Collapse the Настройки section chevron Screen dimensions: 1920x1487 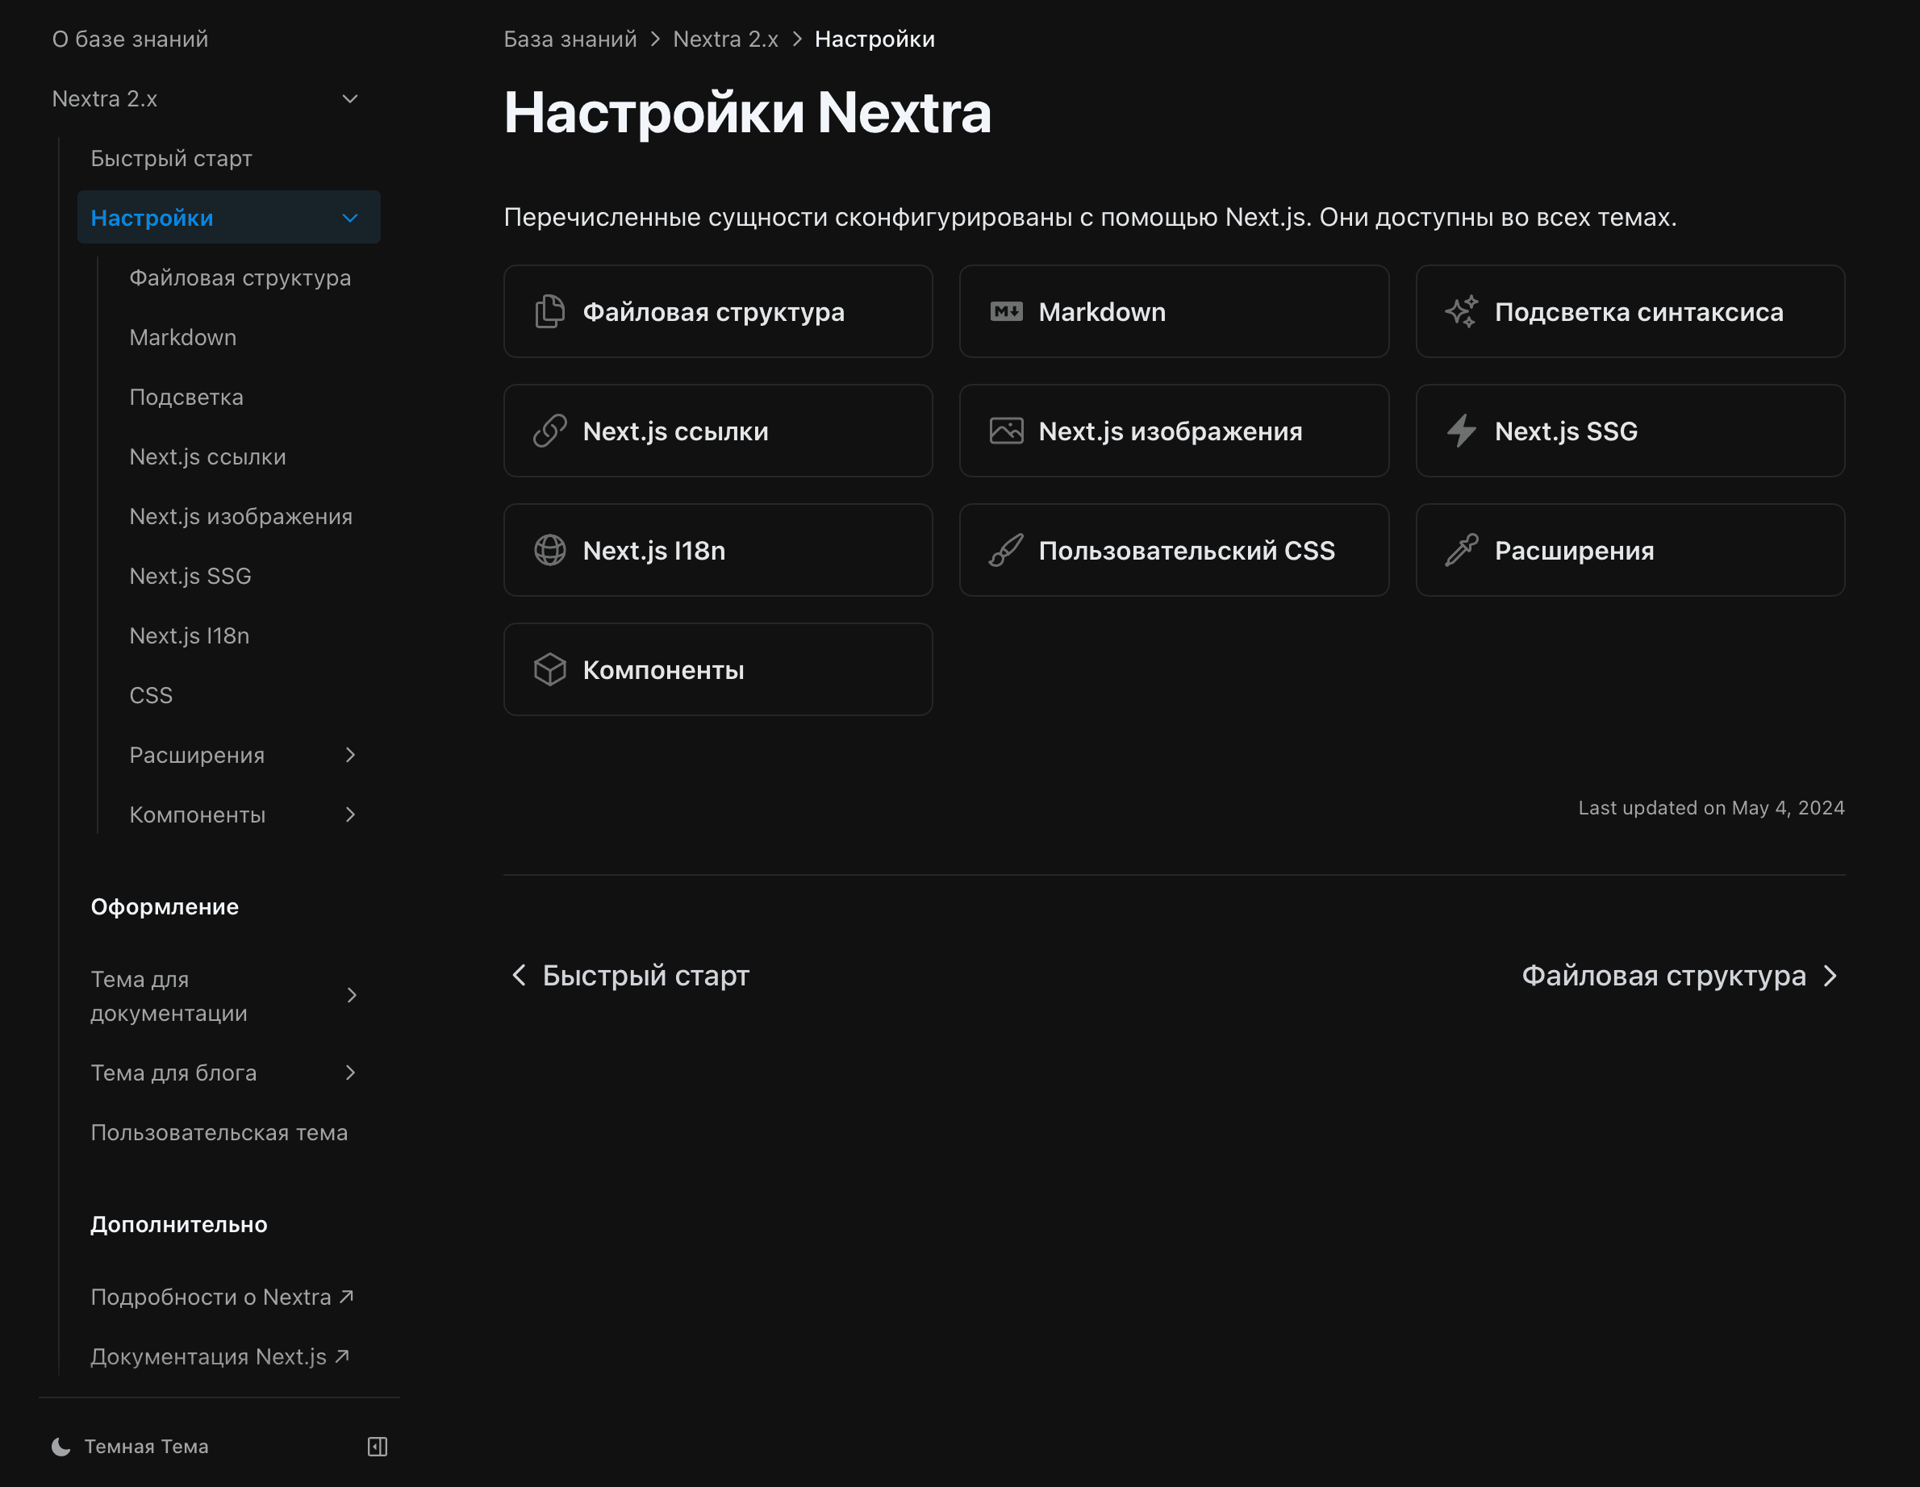point(350,218)
